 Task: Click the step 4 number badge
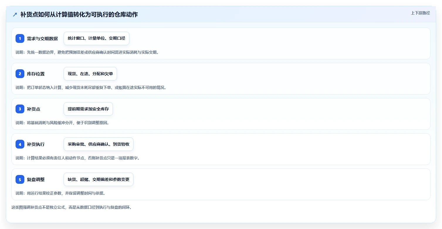[20, 144]
